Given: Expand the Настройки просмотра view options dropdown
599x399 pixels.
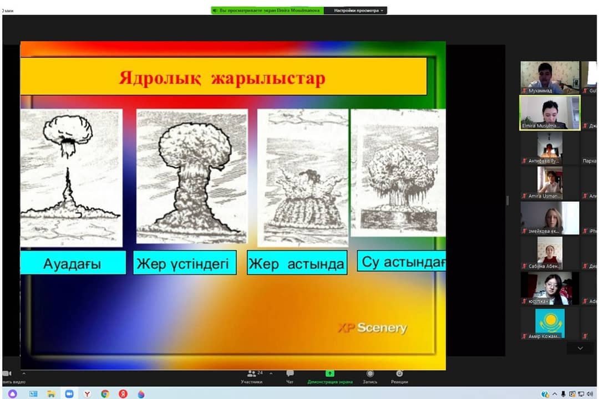Looking at the screenshot, I should click(359, 11).
